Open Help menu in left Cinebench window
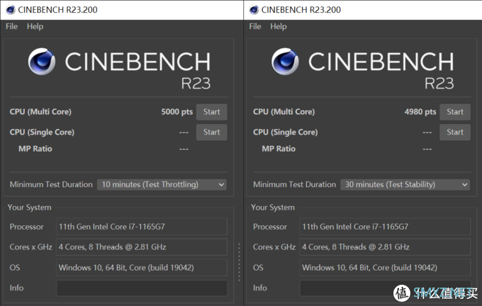The width and height of the screenshot is (482, 306). [35, 26]
